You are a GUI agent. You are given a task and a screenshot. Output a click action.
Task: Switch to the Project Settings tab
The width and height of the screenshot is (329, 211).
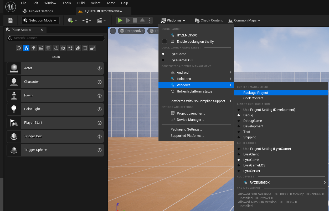point(38,11)
